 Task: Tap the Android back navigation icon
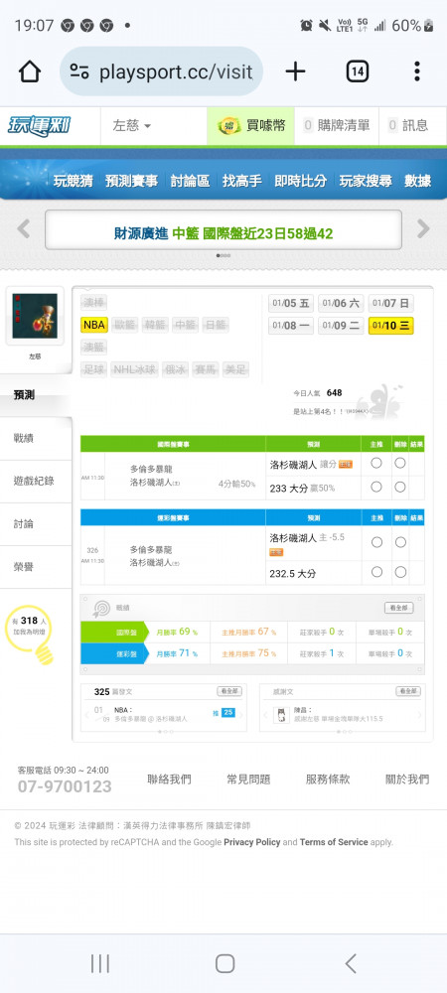tap(351, 963)
